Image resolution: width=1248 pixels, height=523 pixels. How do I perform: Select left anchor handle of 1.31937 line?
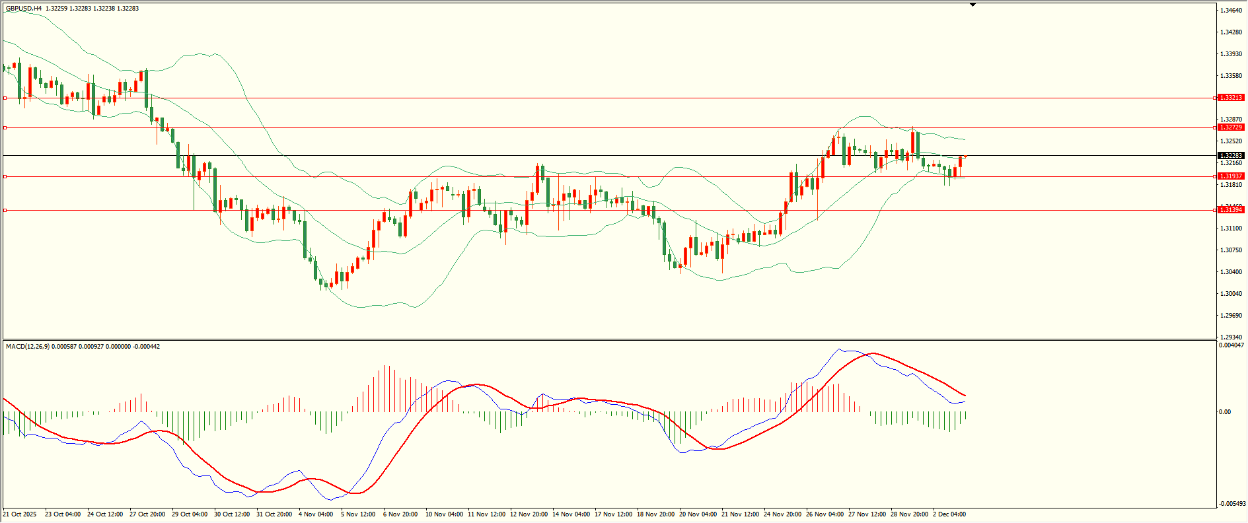[5, 176]
